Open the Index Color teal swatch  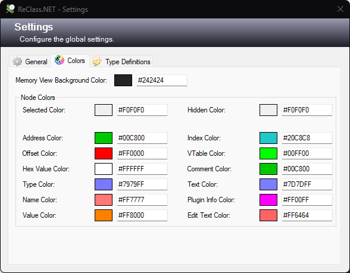click(x=268, y=138)
